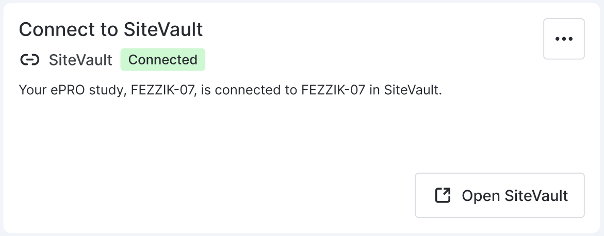Click the Open SiteVault button
Viewport: 604px width, 236px height.
(x=499, y=195)
